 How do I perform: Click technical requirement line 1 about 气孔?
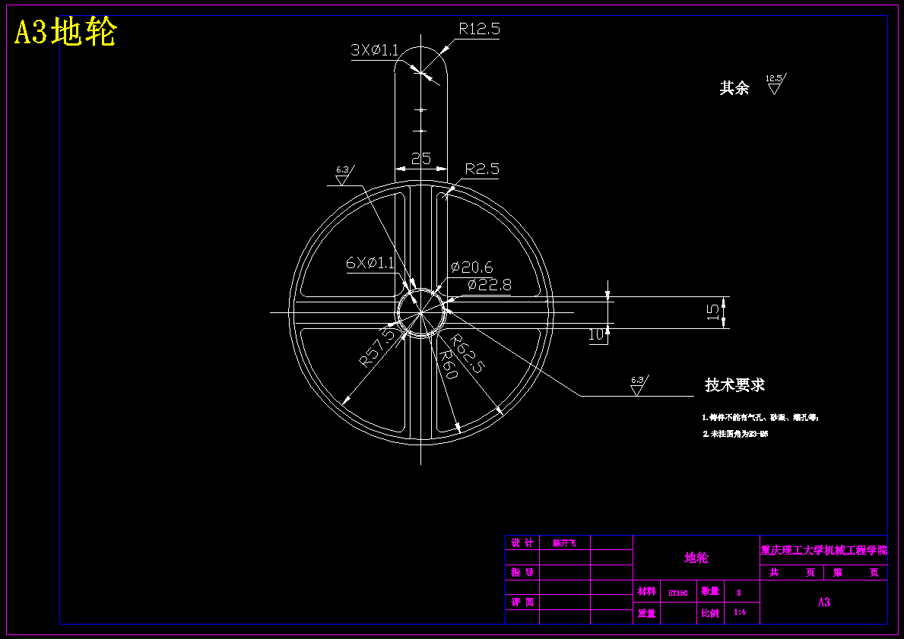coord(760,417)
